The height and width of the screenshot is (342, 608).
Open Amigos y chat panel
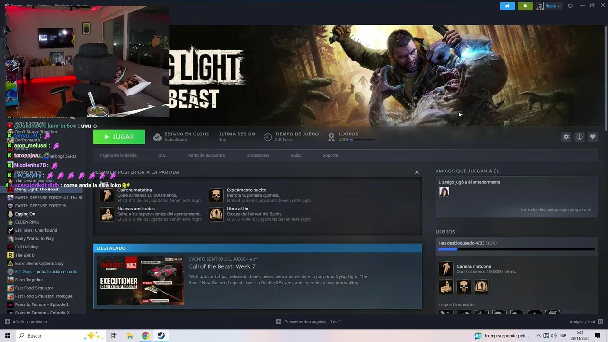[586, 322]
